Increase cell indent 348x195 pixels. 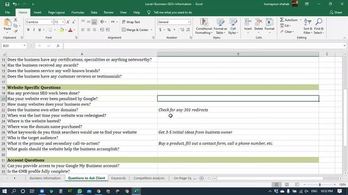tap(108, 30)
